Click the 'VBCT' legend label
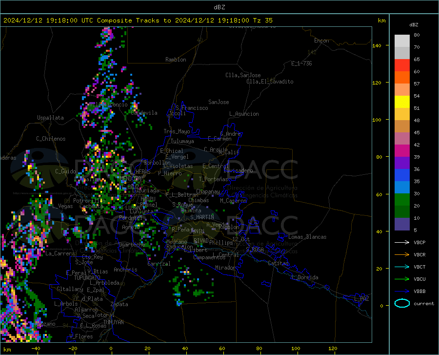The width and height of the screenshot is (439, 355). coord(419,267)
